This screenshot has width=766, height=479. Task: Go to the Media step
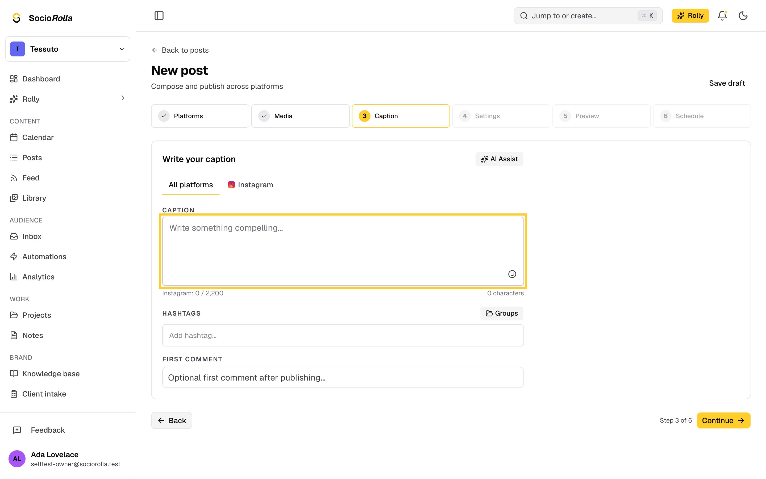300,116
